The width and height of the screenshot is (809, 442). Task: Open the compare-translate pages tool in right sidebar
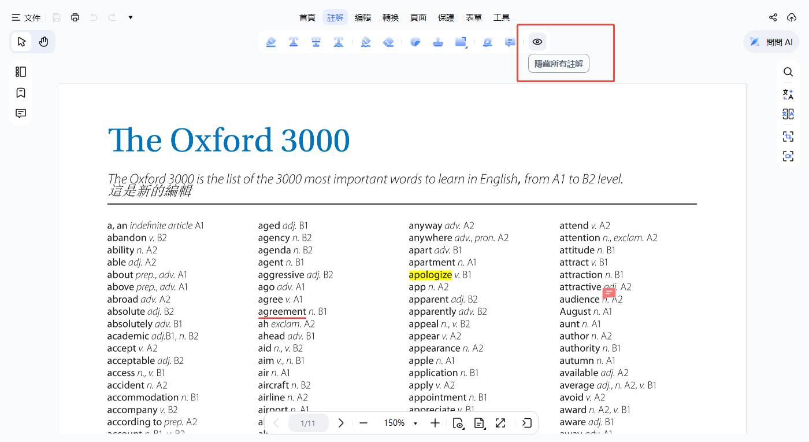click(x=788, y=115)
